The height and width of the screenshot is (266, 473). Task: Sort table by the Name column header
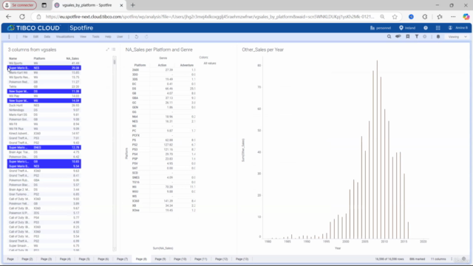13,58
